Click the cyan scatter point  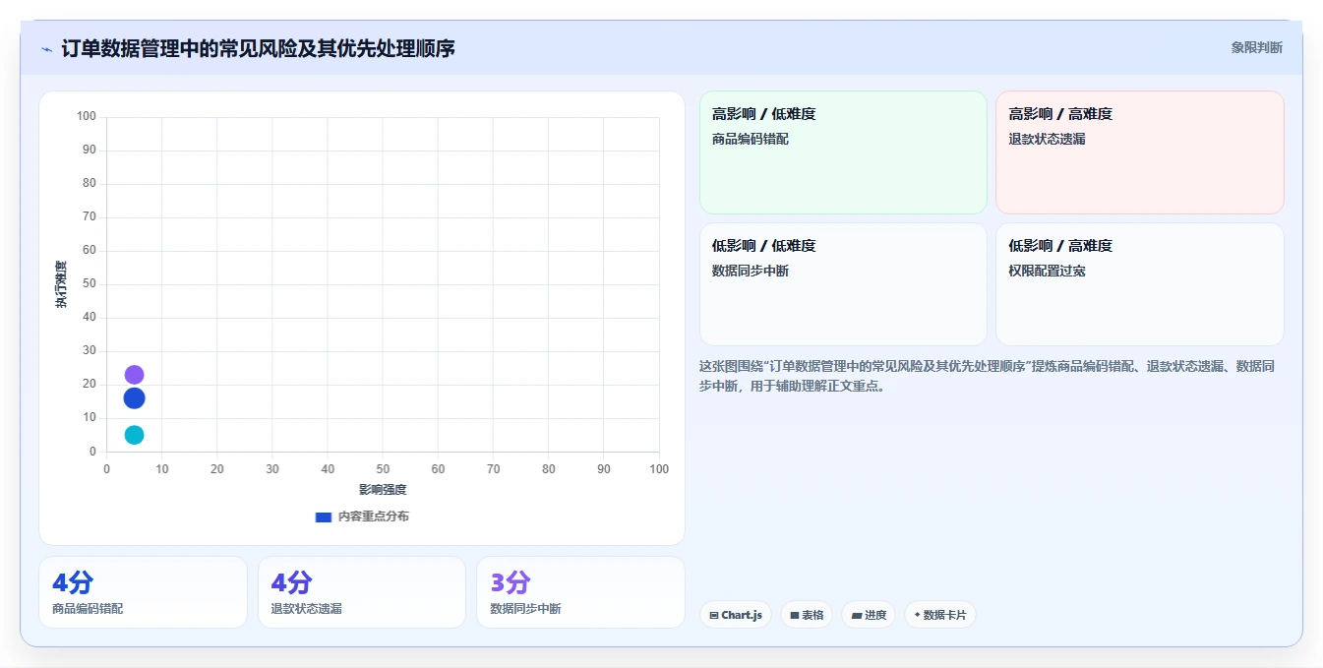134,435
